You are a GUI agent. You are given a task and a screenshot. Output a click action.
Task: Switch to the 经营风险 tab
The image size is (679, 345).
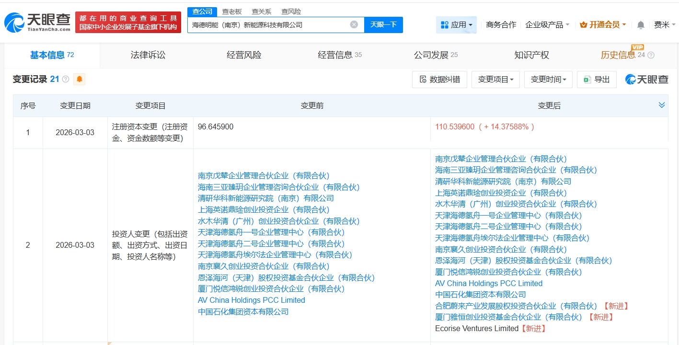tap(244, 55)
